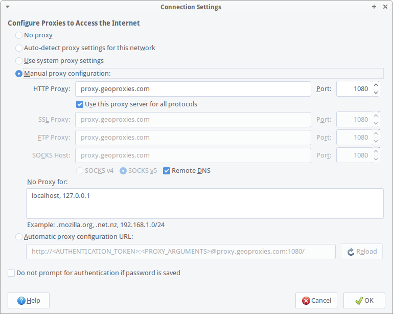
Task: Decrease the FTP Proxy port value
Action: [x=376, y=141]
